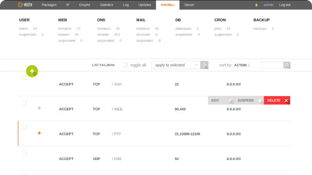Screen dimensions: 312x175
Task: Open the MAIL section
Action: click(141, 20)
